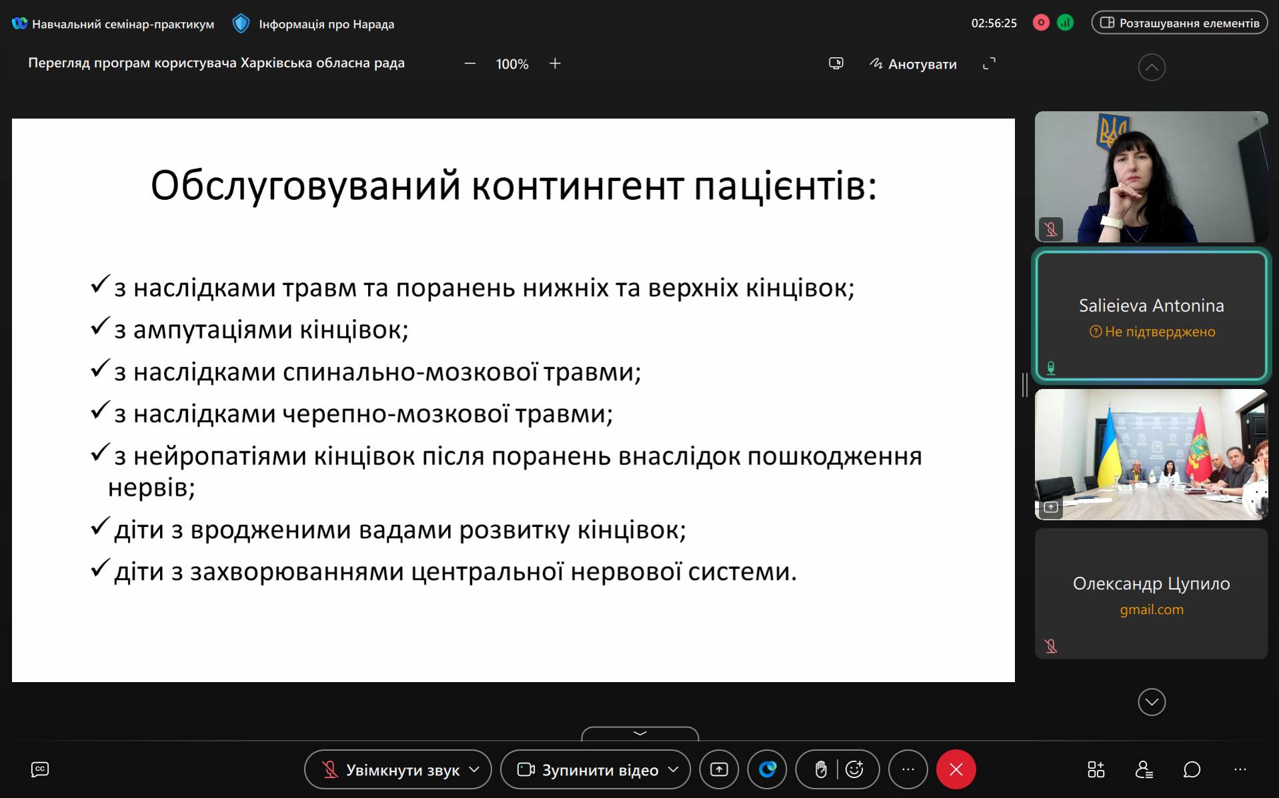This screenshot has height=798, width=1279.
Task: Toggle camera with Зупинити відео
Action: coord(588,769)
